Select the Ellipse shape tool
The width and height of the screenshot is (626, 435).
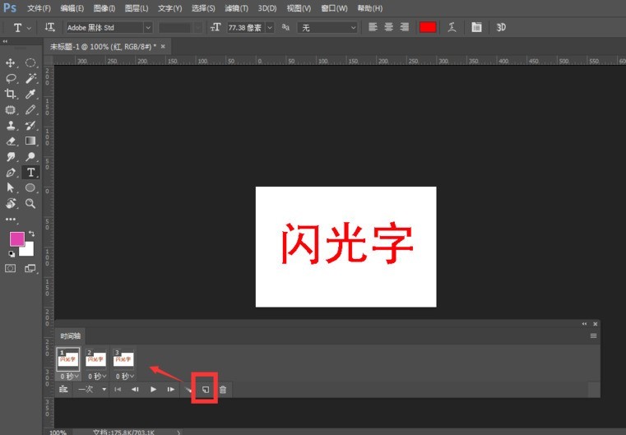click(x=30, y=187)
